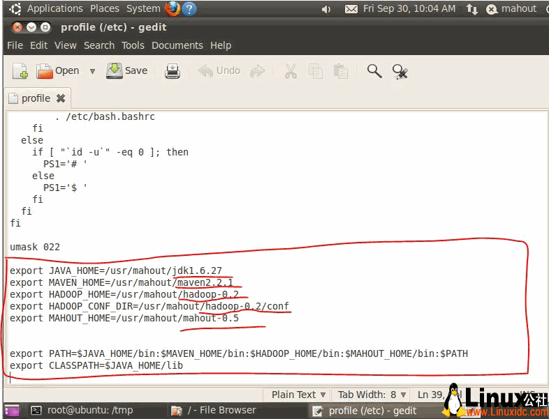
Task: Click the network connection icon
Action: pyautogui.click(x=471, y=9)
